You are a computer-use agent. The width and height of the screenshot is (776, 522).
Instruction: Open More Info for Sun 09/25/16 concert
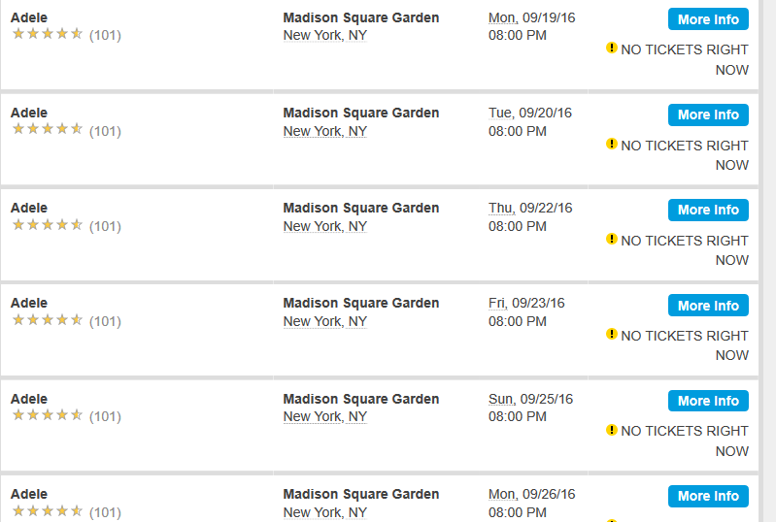(708, 401)
